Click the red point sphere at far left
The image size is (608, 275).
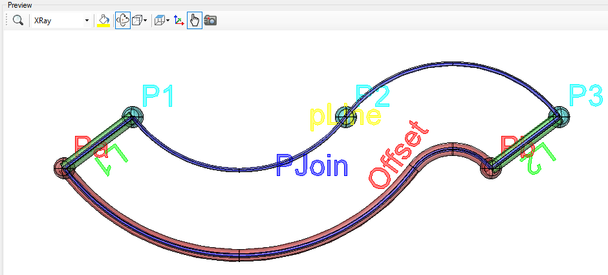(64, 168)
